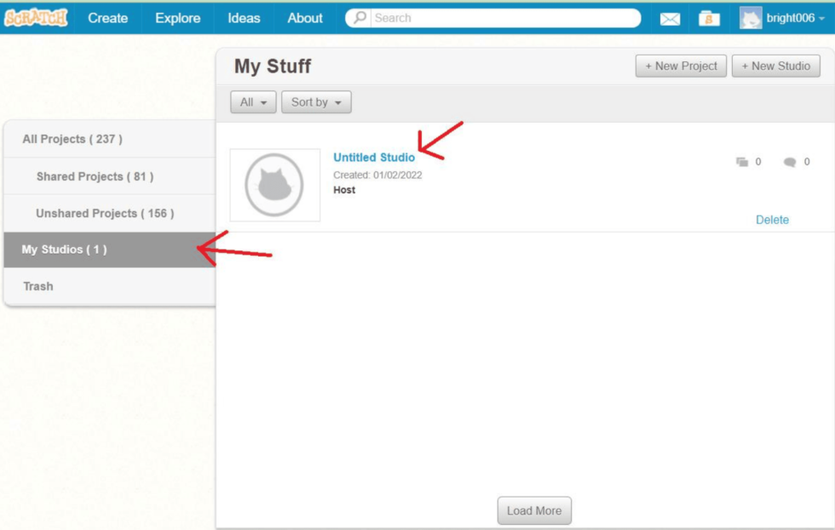Click the comments bubble icon showing 0
The width and height of the screenshot is (835, 530).
point(789,161)
